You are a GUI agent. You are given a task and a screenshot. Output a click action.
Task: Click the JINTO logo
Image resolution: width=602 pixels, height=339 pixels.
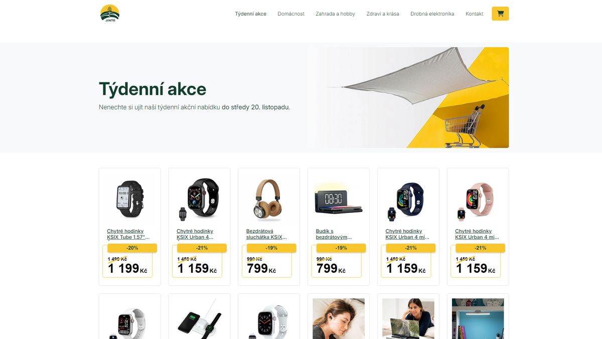pyautogui.click(x=110, y=14)
